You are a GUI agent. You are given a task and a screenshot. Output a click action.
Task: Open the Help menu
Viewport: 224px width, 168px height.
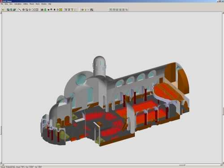tap(50, 4)
